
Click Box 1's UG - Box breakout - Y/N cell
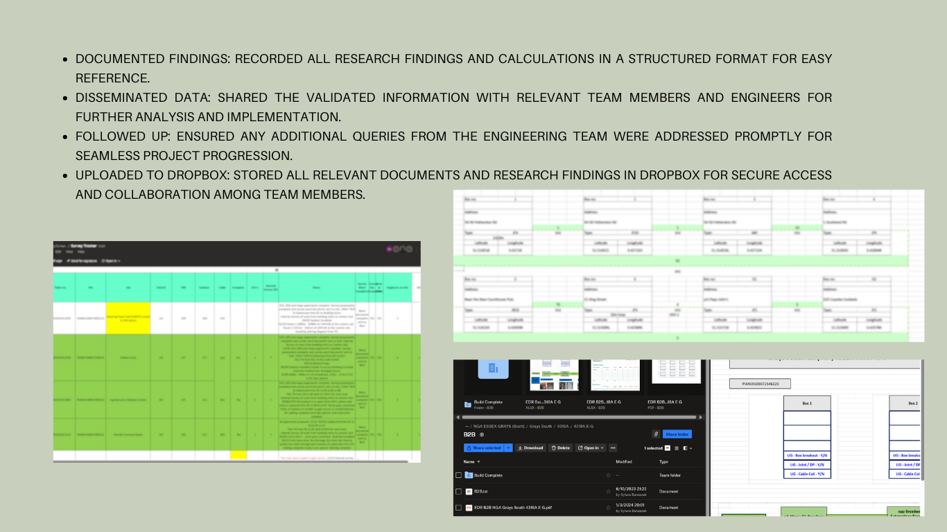point(807,455)
